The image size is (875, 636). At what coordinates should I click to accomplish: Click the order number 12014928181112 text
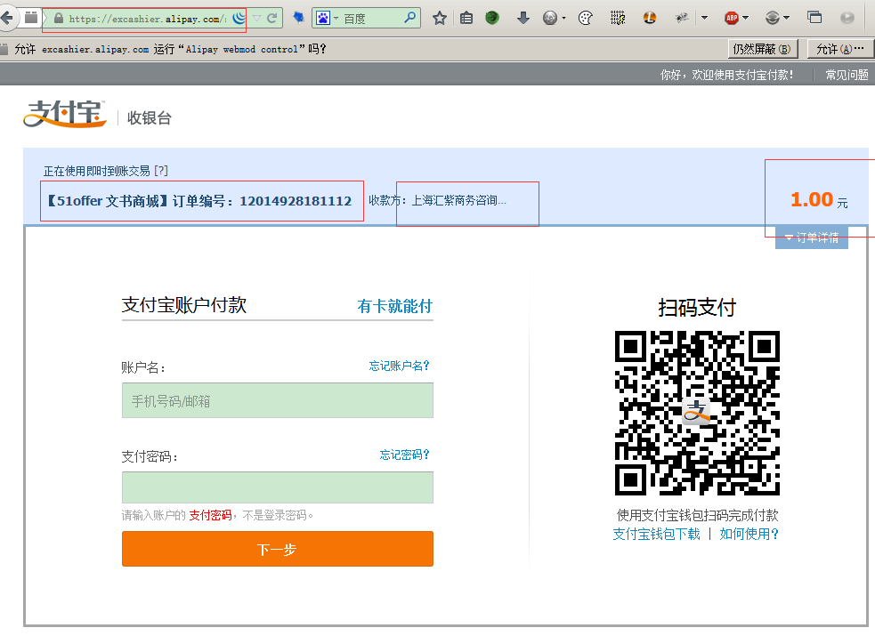pyautogui.click(x=296, y=201)
